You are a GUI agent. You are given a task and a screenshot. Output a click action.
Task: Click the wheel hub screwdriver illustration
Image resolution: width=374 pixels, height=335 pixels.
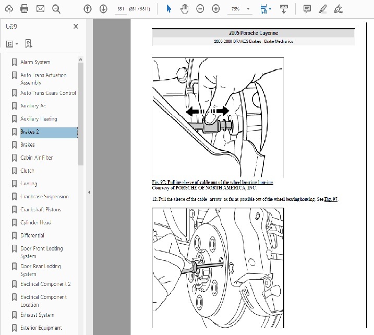[x=218, y=268]
